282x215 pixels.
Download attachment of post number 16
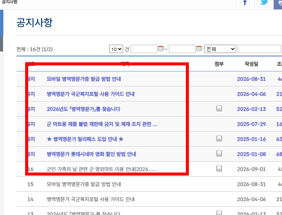point(219,168)
